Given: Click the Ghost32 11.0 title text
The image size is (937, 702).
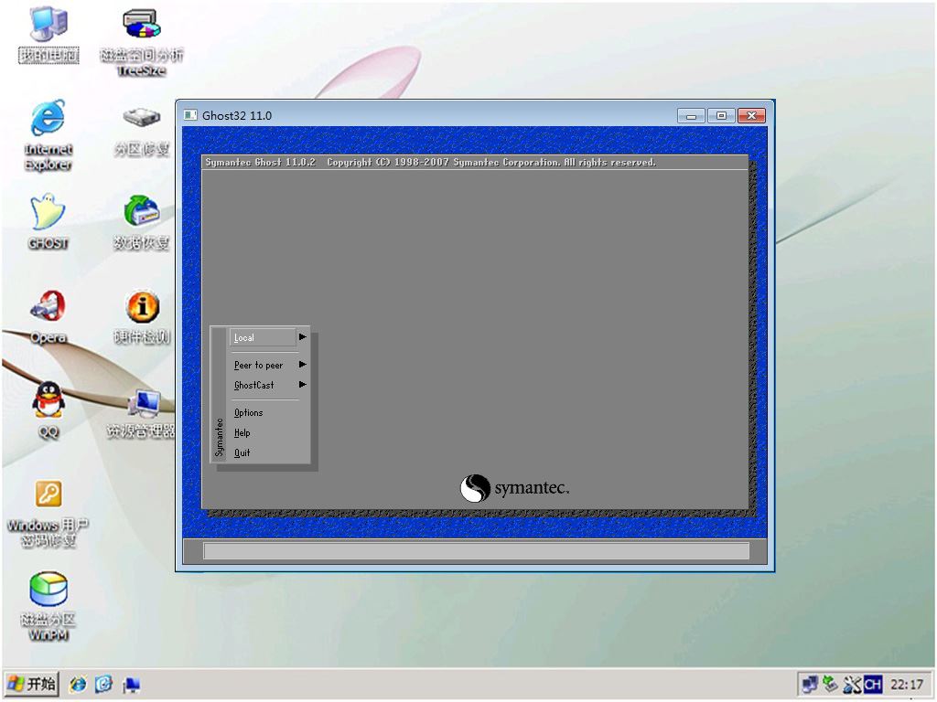Looking at the screenshot, I should pos(237,115).
